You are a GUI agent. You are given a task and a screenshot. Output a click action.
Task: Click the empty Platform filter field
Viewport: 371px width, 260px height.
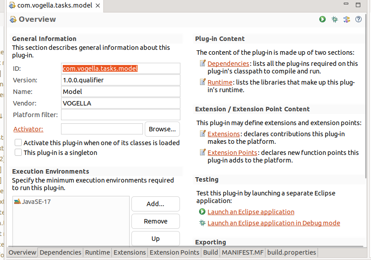121,115
